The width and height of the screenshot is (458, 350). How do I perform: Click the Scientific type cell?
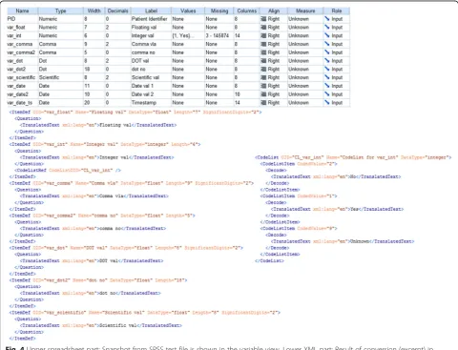60,77
